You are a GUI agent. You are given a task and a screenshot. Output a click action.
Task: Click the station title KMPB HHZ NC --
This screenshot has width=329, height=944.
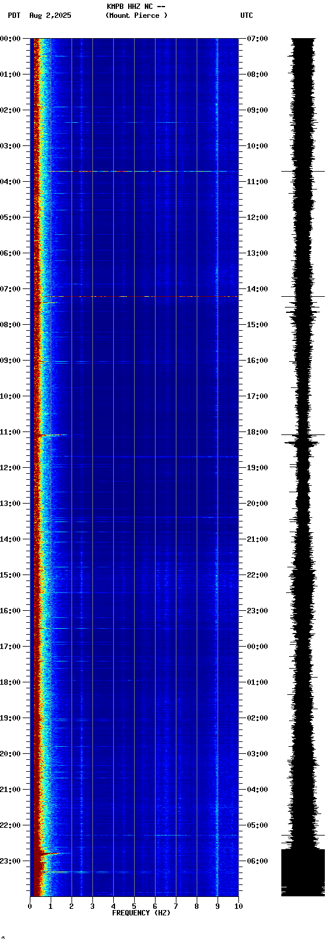click(136, 7)
